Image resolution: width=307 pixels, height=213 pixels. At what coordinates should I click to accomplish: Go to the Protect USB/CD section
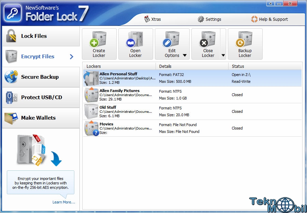tap(41, 97)
